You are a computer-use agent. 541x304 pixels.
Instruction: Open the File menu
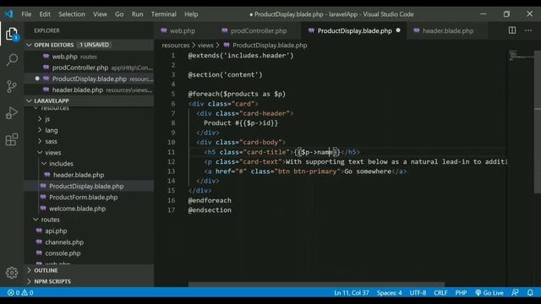pos(26,14)
